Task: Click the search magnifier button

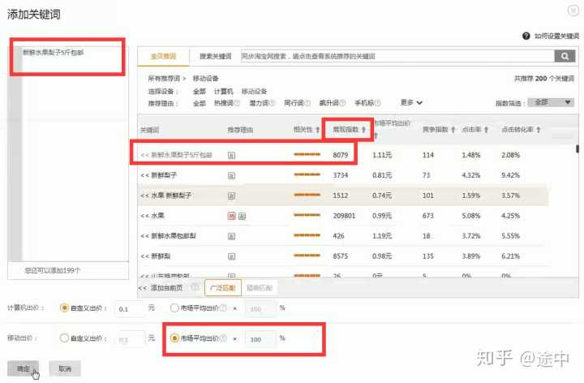Action: 565,56
